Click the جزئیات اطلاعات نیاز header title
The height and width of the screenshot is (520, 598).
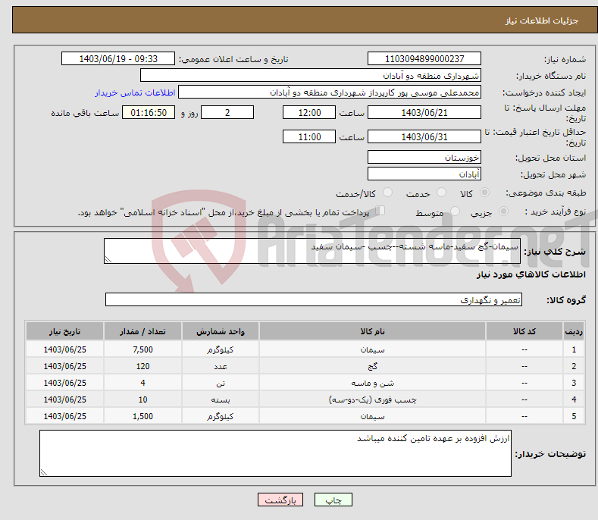pyautogui.click(x=542, y=20)
